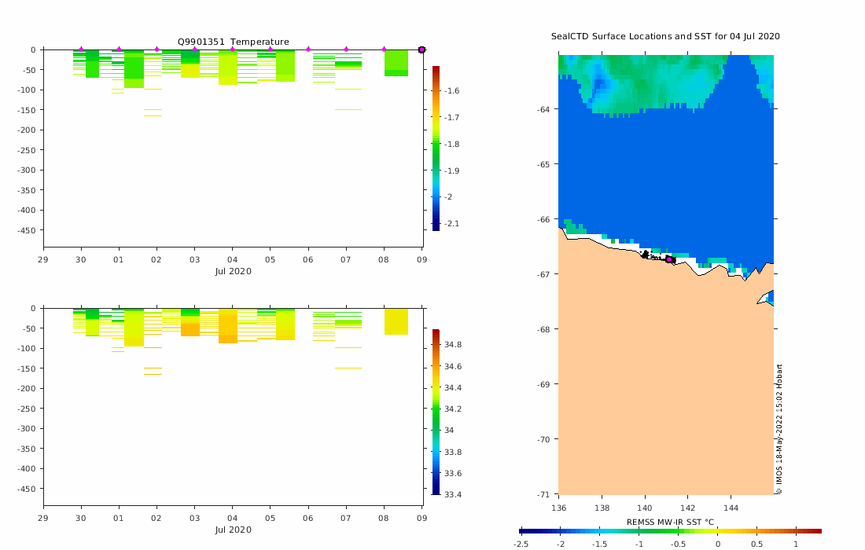Click the Jul 2020 label under the temperature plot
The height and width of the screenshot is (550, 865).
(234, 271)
